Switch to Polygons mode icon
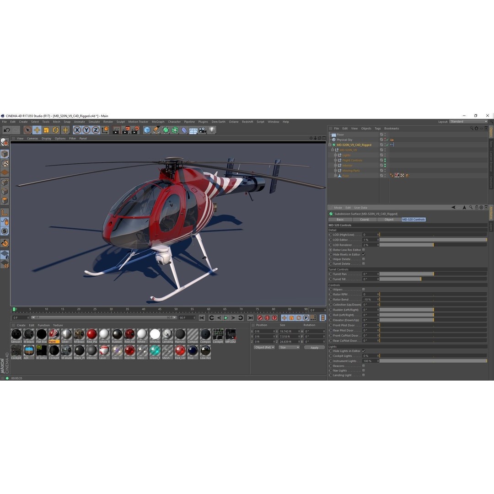This screenshot has height=494, width=494. pyautogui.click(x=5, y=201)
